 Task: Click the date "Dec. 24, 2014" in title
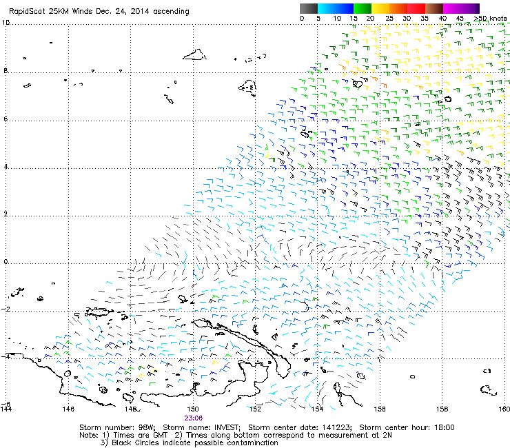[x=122, y=12]
